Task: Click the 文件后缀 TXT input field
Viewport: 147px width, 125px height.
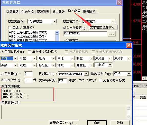Action: 62,80
